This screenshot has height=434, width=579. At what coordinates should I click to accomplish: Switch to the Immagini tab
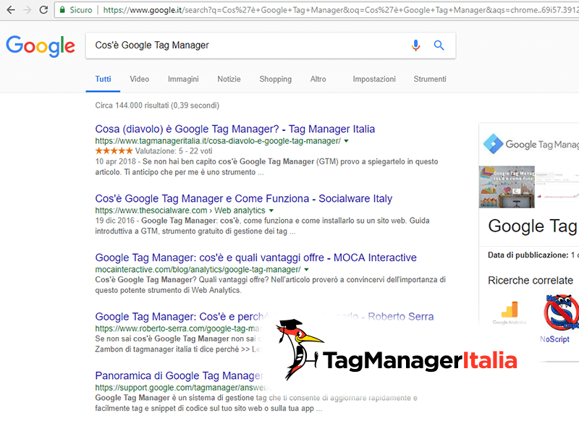[183, 79]
